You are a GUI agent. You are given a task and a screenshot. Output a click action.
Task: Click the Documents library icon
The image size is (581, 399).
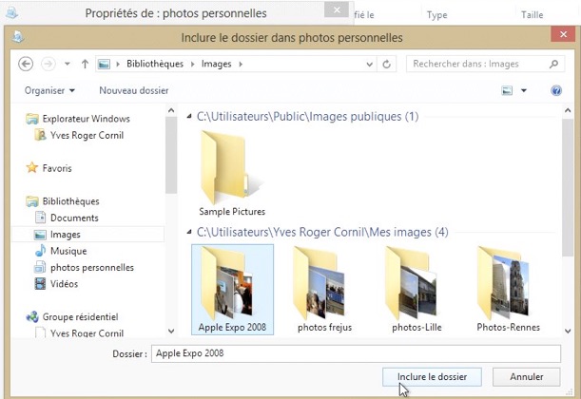click(x=40, y=218)
